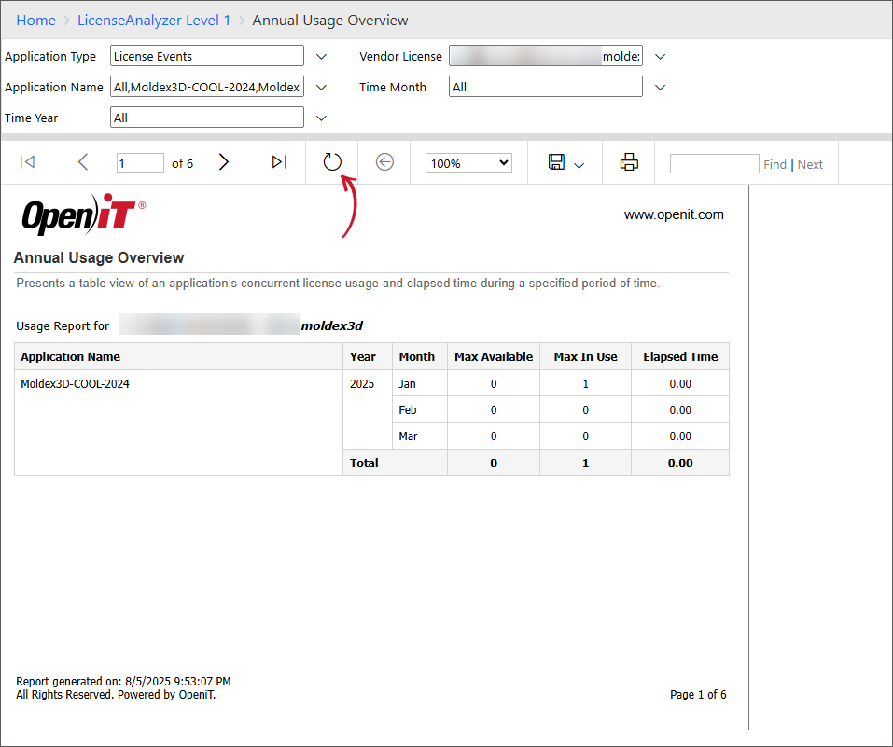The width and height of the screenshot is (893, 747).
Task: Click the Next search result link
Action: tap(810, 164)
